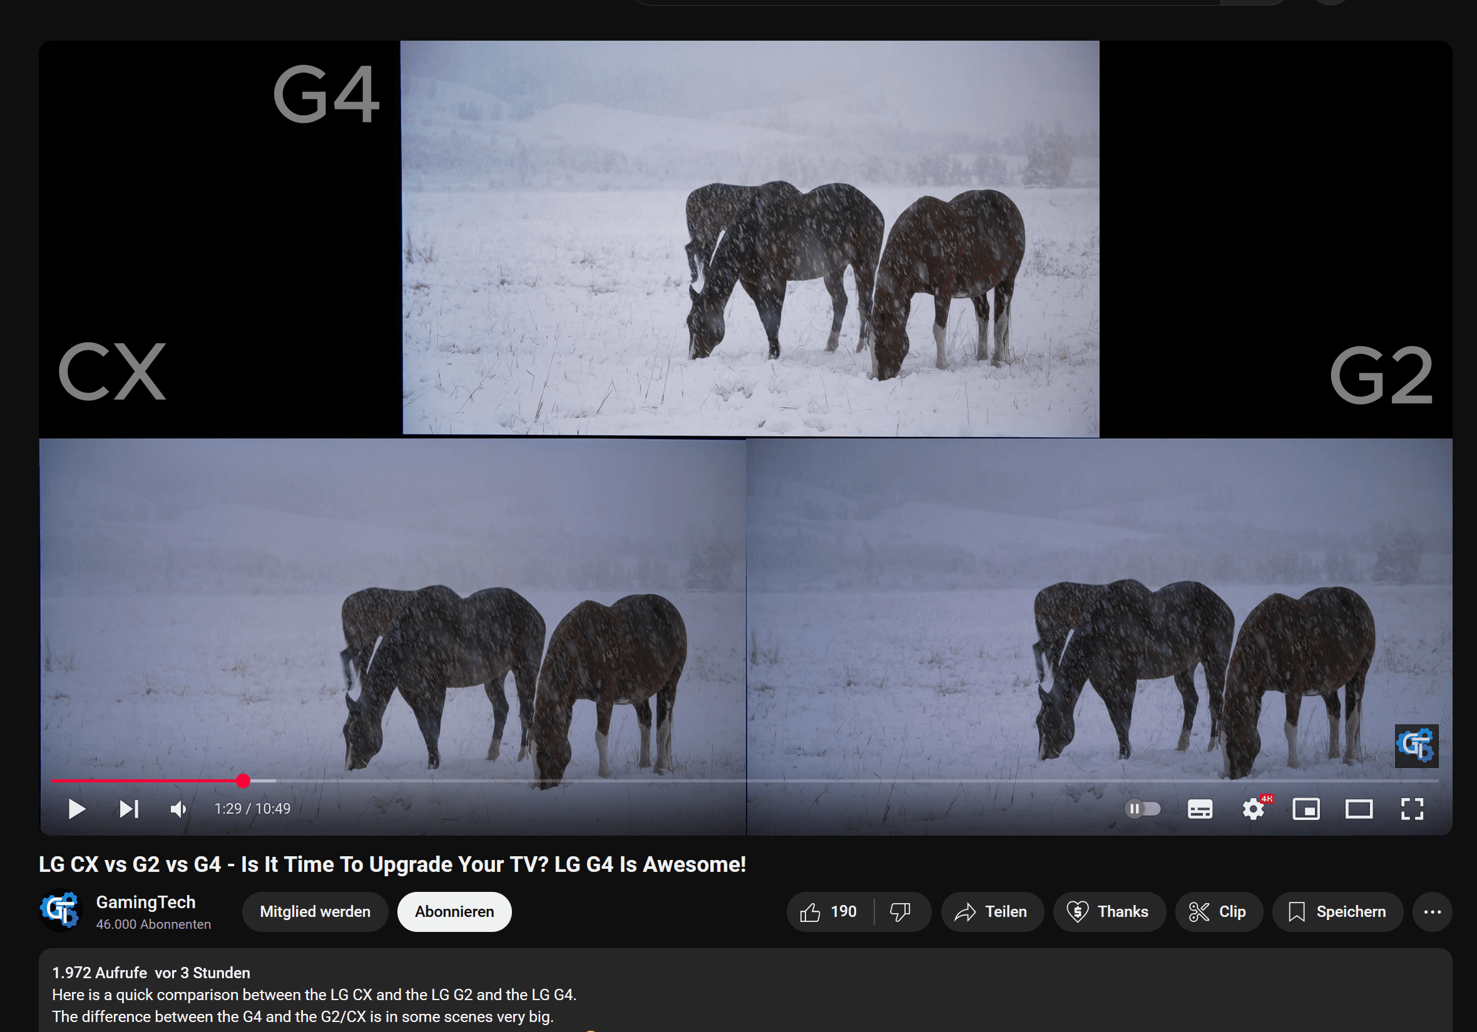Click Mitglied werden to join channel

tap(315, 912)
